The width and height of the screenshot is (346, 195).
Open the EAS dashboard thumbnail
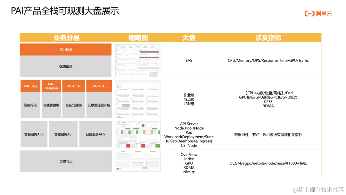[138, 60]
